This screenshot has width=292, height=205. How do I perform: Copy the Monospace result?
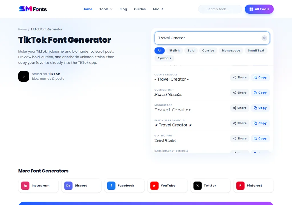[260, 108]
